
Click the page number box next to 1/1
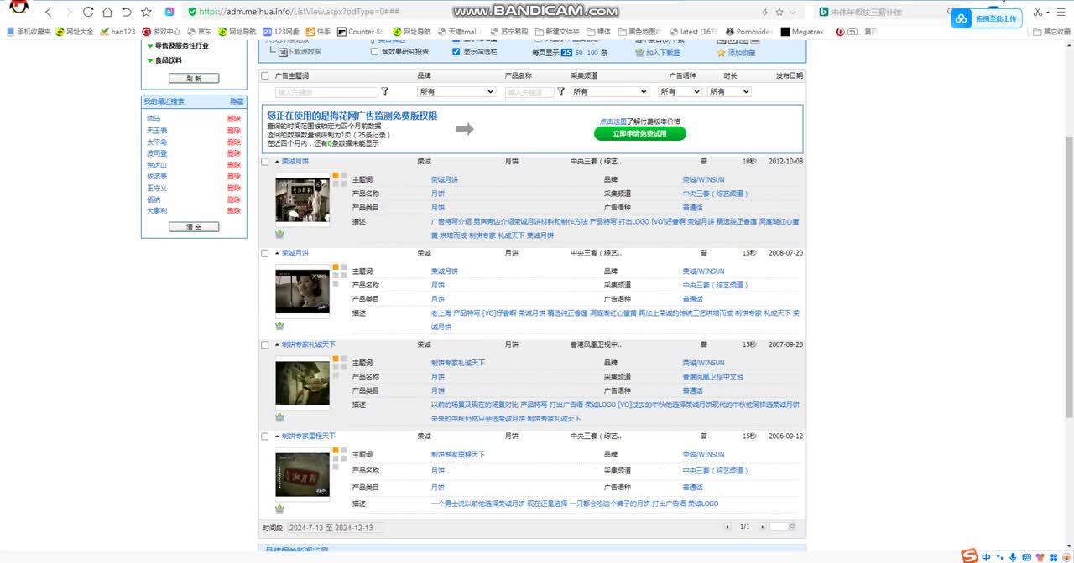point(779,527)
